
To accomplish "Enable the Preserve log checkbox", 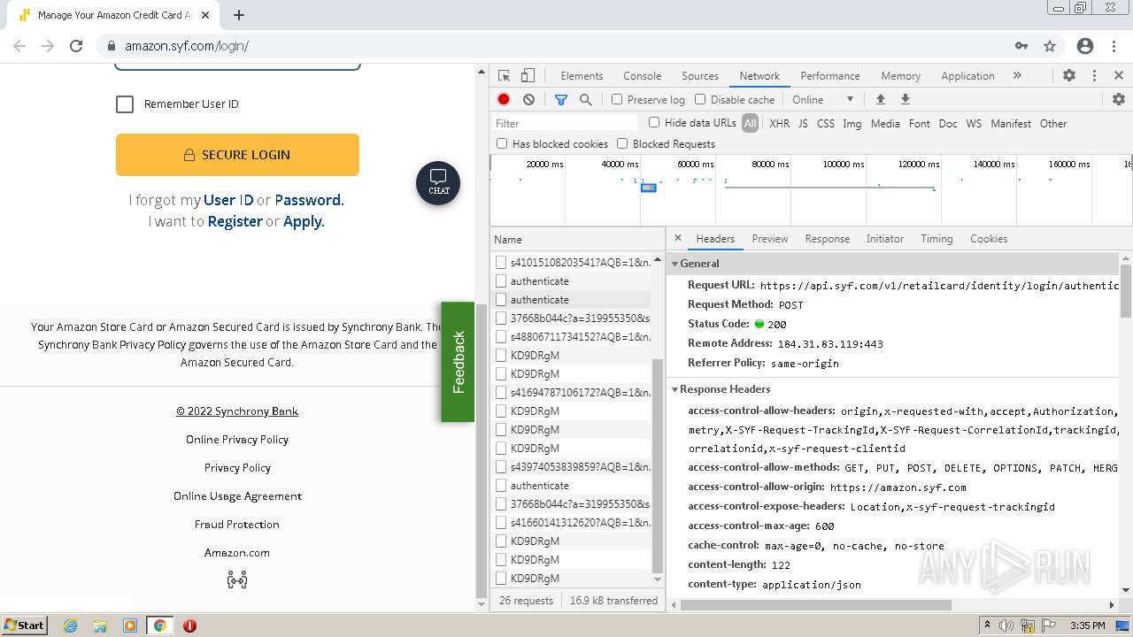I will 617,100.
